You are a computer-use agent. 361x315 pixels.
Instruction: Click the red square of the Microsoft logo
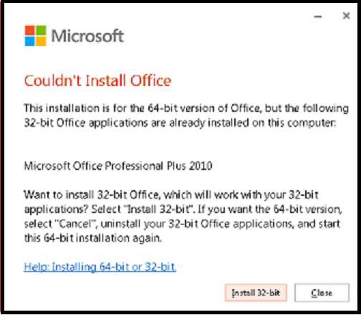tap(30, 30)
